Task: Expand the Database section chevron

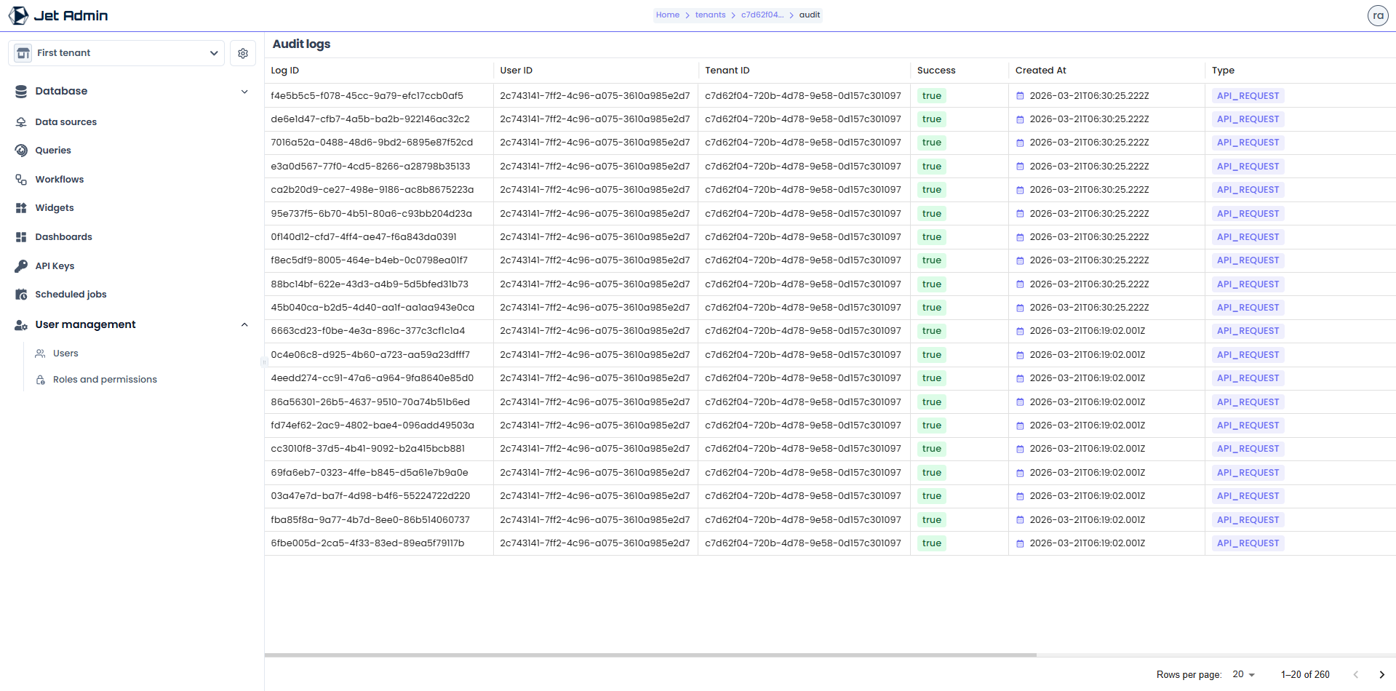Action: pos(244,91)
